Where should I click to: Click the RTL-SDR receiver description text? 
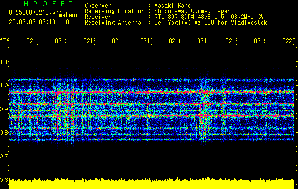point(209,17)
